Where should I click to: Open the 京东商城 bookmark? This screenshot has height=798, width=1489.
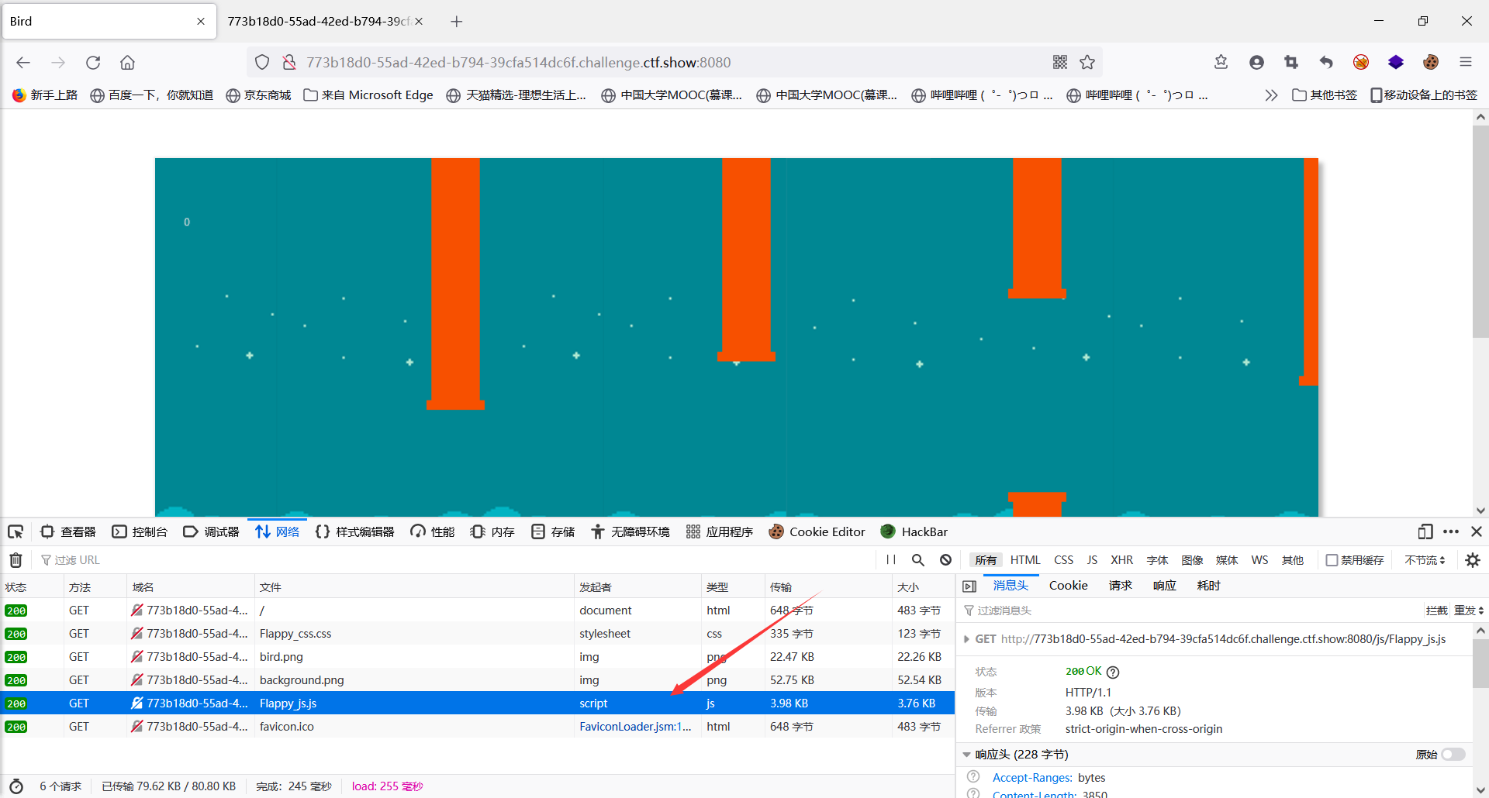[x=258, y=95]
